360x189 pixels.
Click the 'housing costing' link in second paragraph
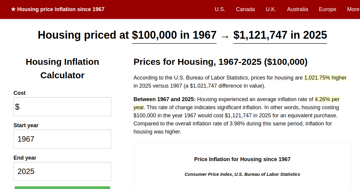pos(311,107)
